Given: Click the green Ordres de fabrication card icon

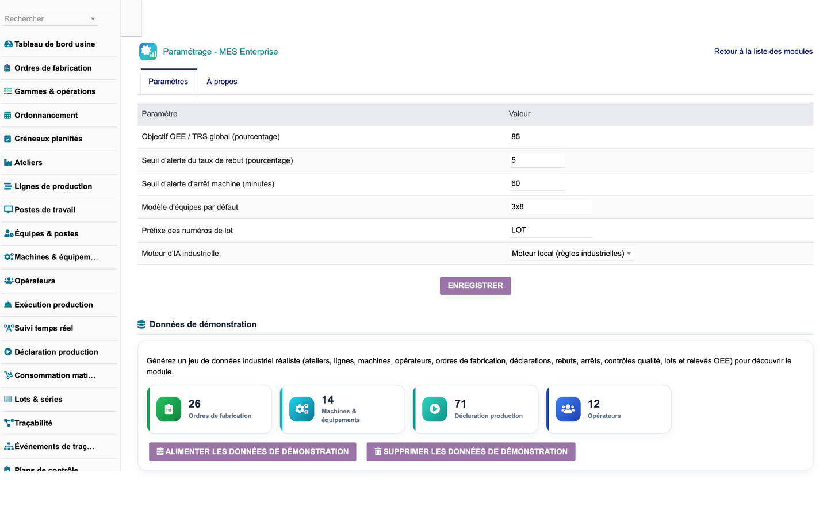Looking at the screenshot, I should [169, 409].
